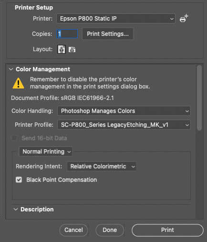This screenshot has height=242, width=207.
Task: Click into the Copies input field
Action: 67,34
